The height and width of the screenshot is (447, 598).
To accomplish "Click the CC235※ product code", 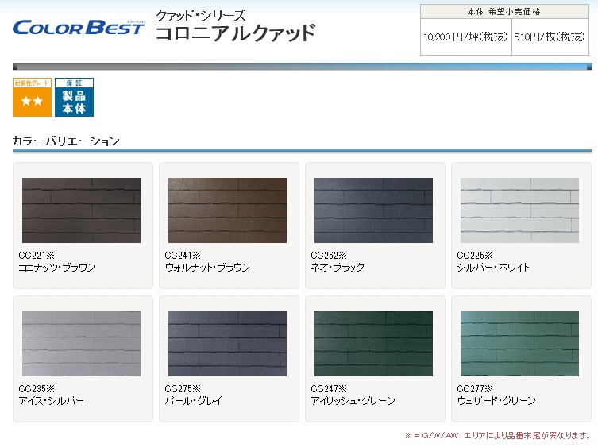I will (37, 389).
